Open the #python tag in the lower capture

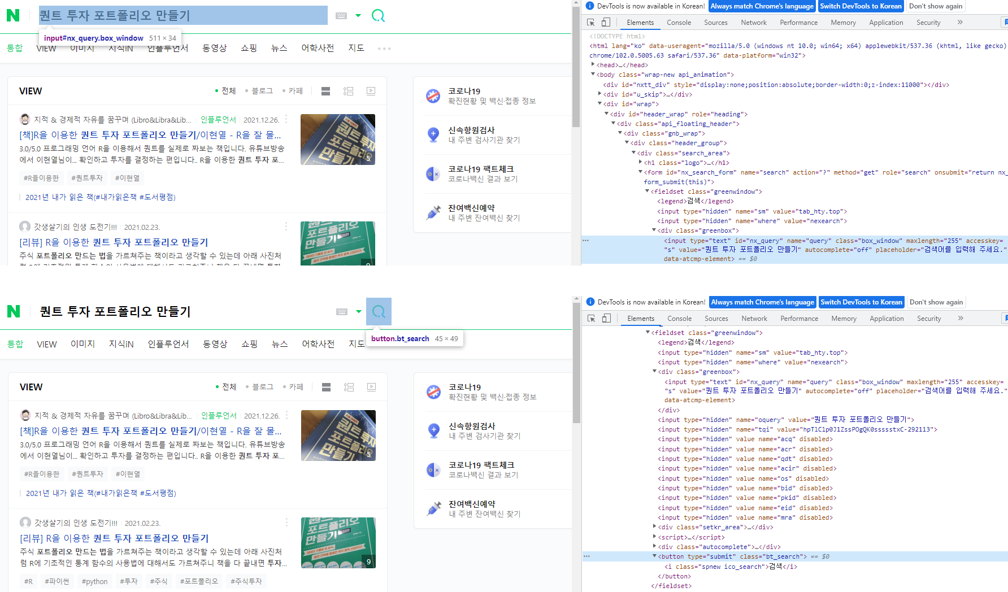(x=94, y=581)
